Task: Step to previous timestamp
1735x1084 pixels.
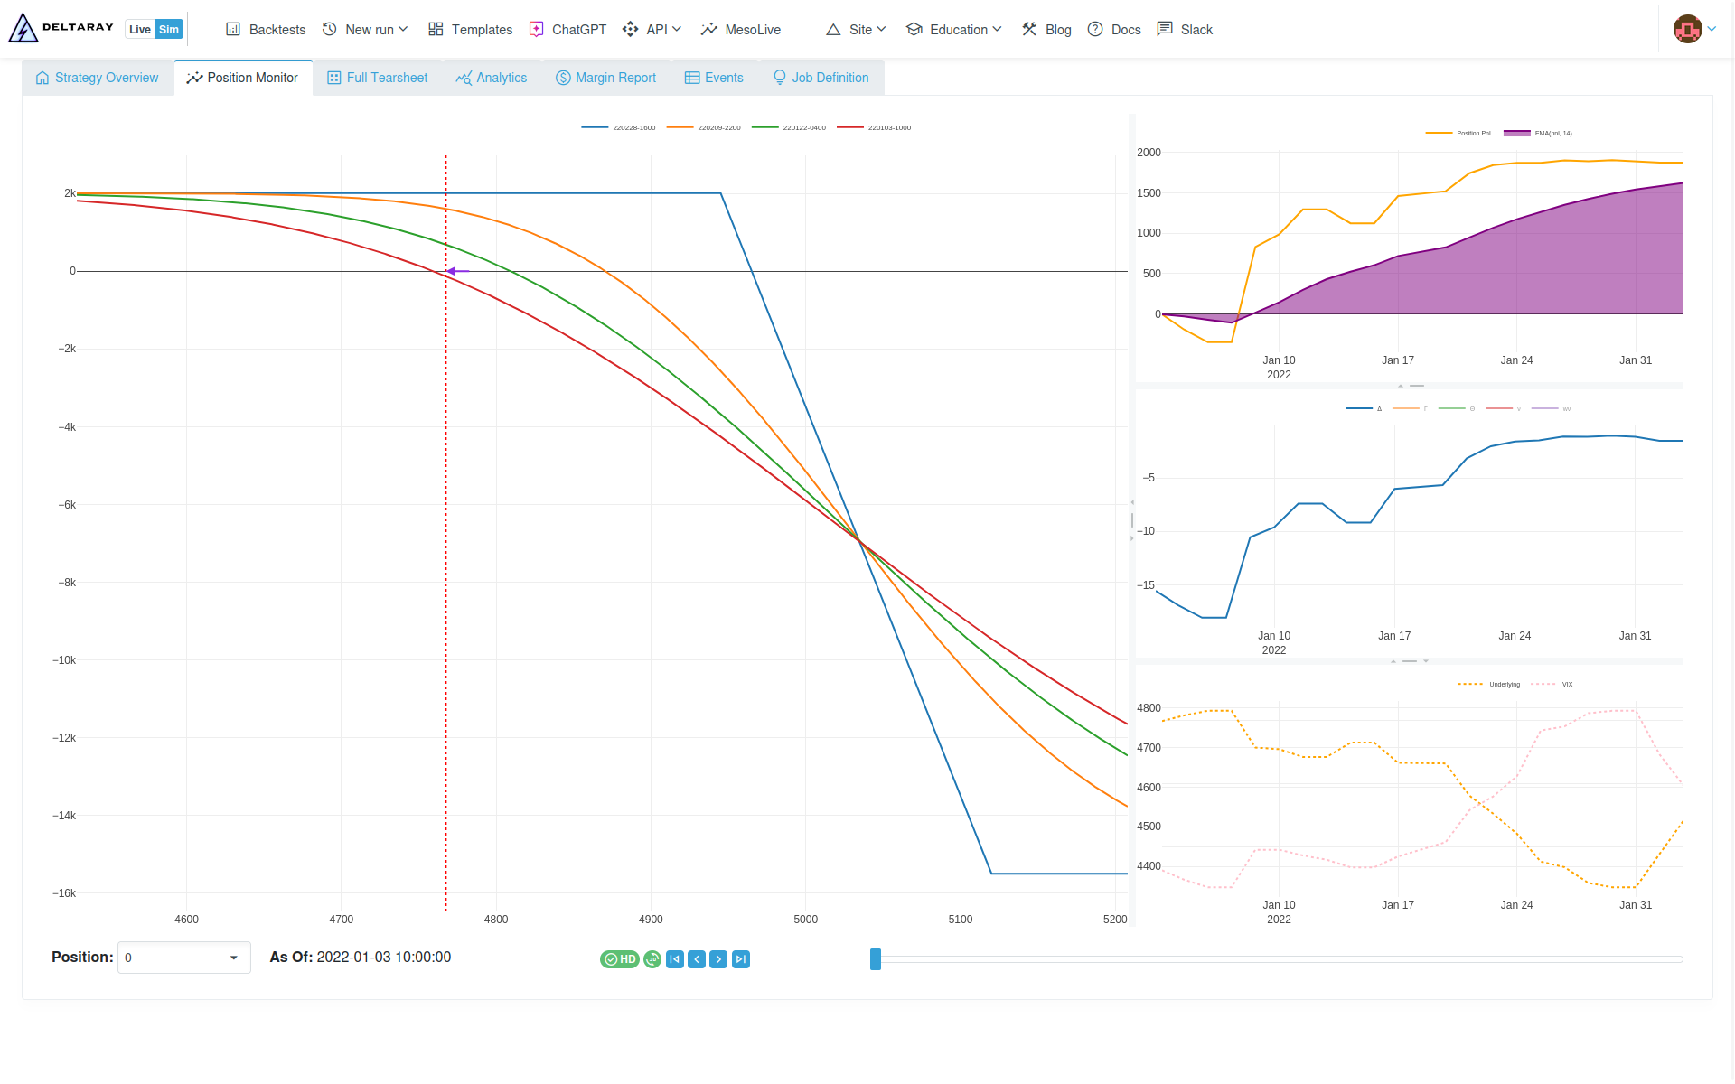Action: coord(697,959)
